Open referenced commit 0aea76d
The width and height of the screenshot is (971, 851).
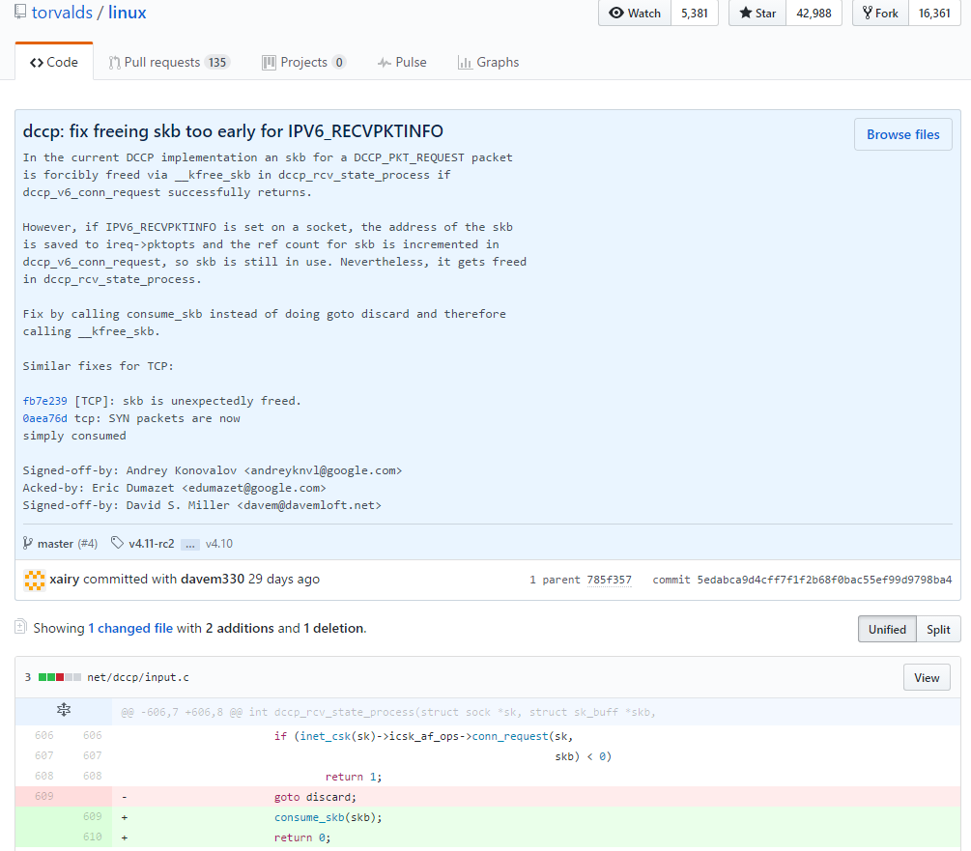(x=44, y=418)
